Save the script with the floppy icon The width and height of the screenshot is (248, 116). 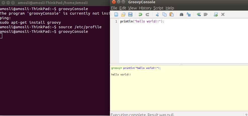coord(130,14)
